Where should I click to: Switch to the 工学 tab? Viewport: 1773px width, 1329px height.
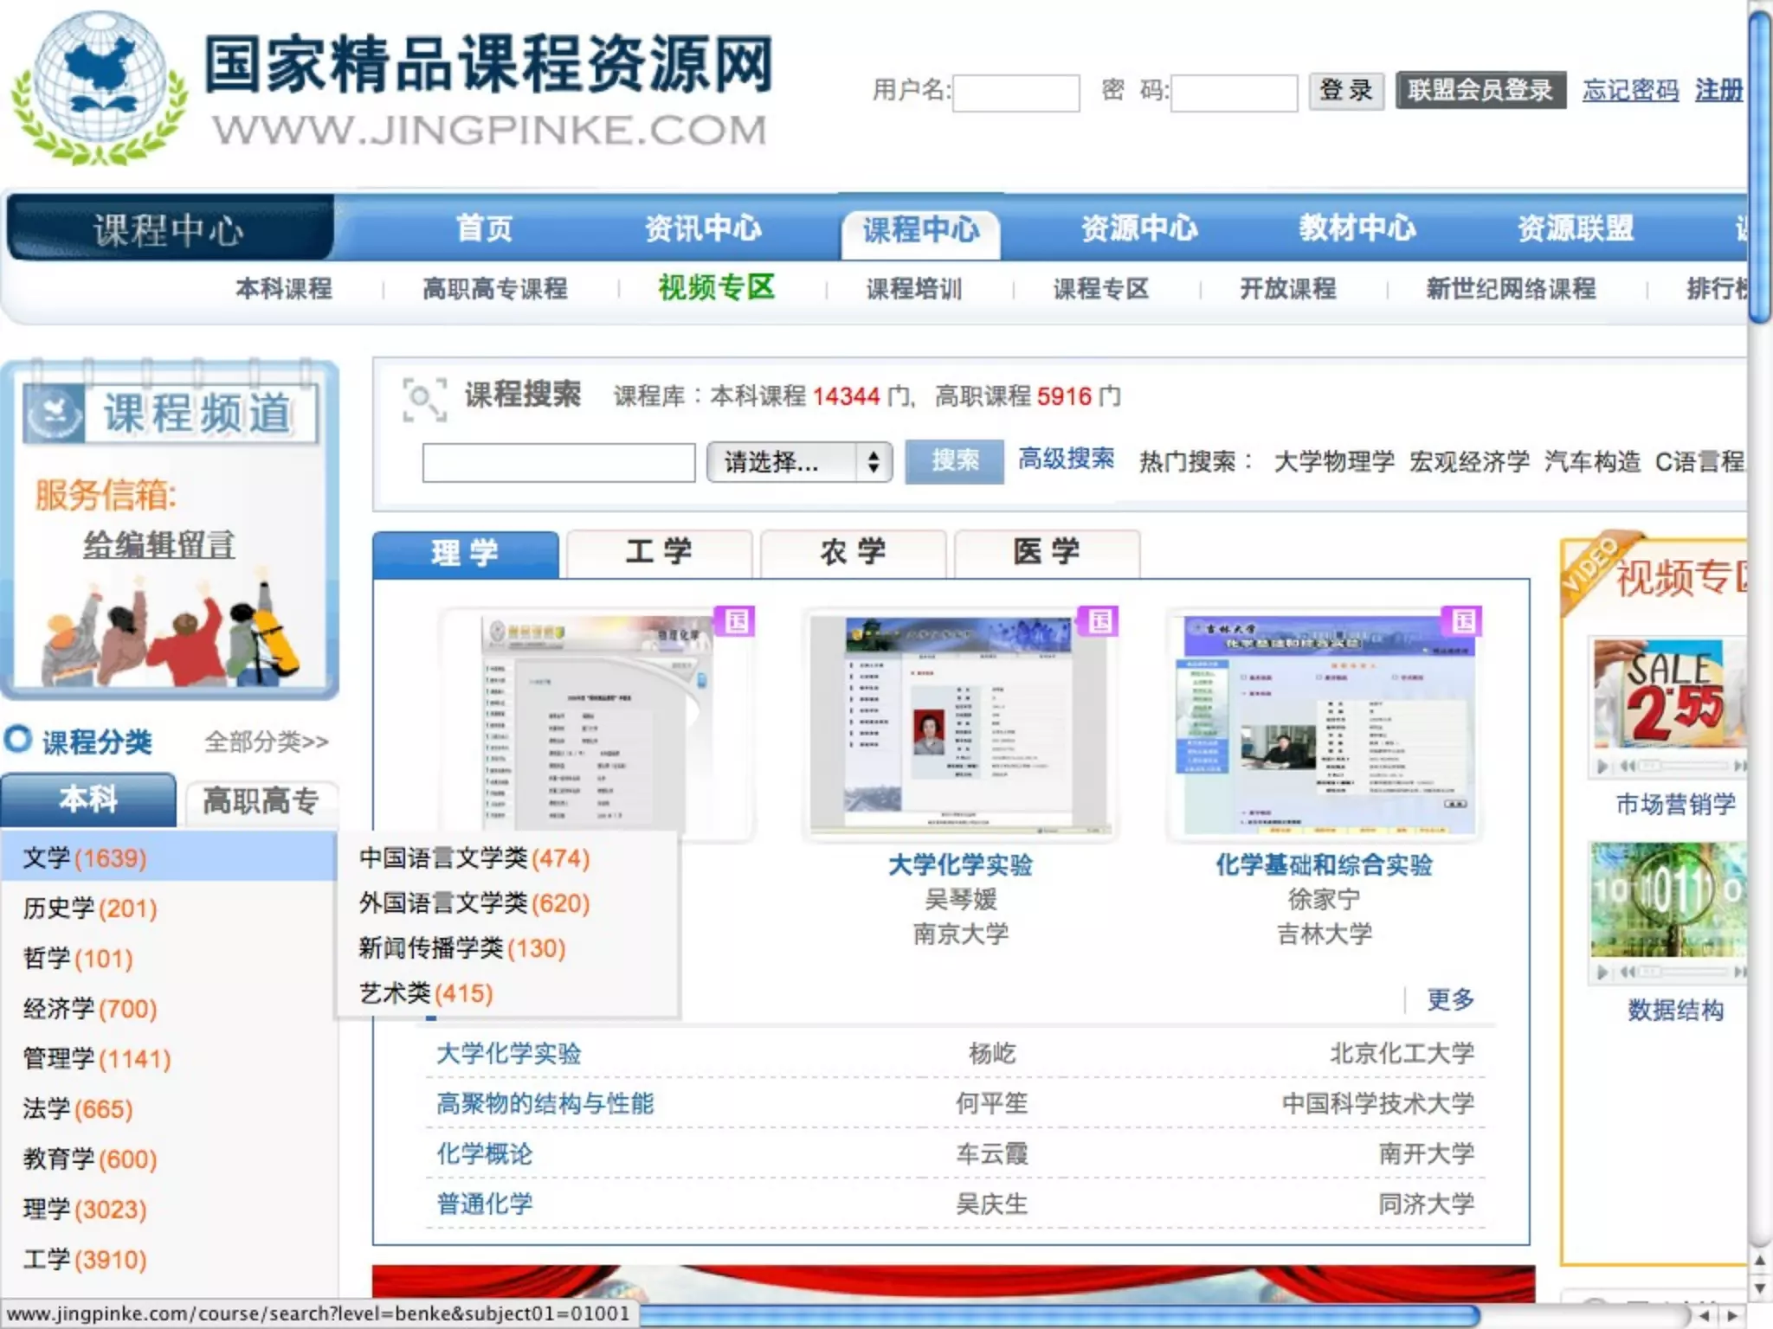point(658,553)
